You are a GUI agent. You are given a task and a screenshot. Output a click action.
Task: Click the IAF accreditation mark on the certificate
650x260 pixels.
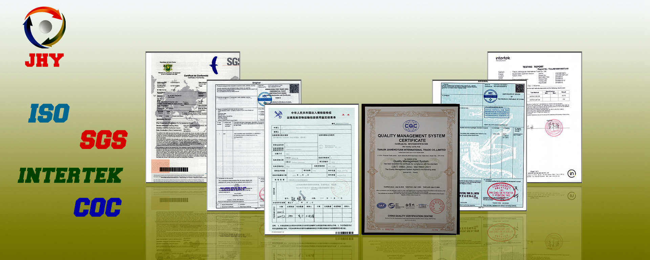[381, 205]
